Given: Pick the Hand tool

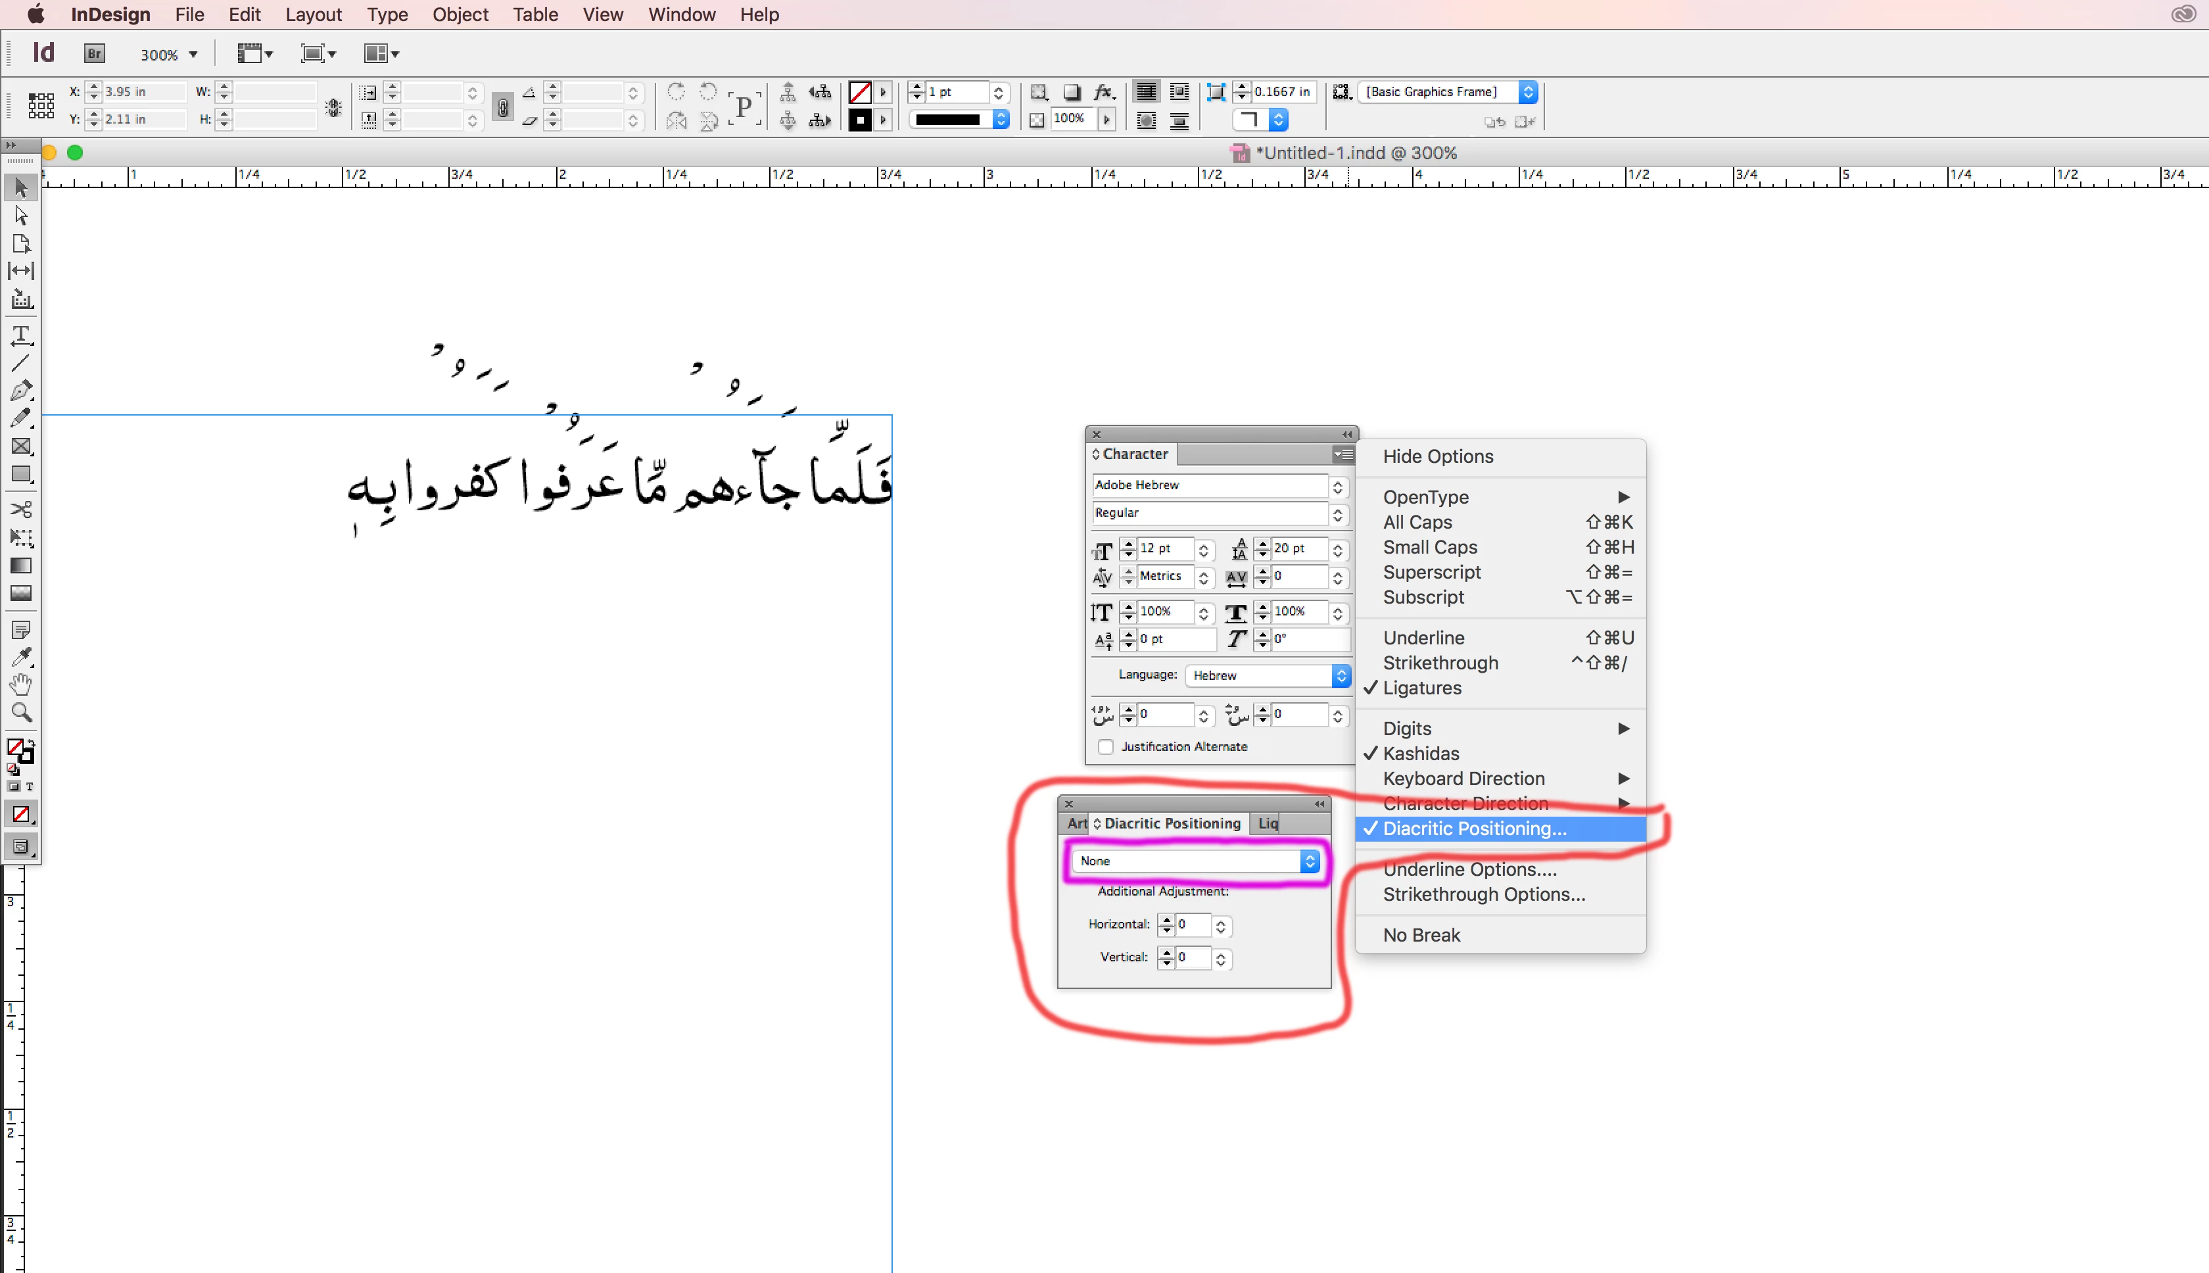Looking at the screenshot, I should tap(21, 684).
